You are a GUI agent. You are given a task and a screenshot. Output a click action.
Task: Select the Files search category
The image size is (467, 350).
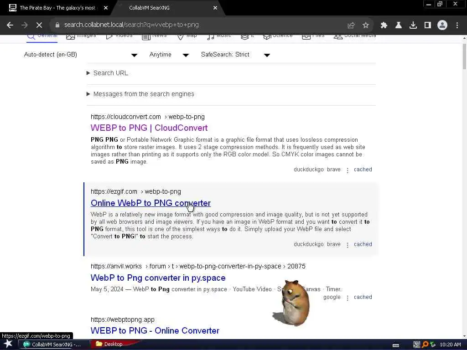[x=313, y=36]
